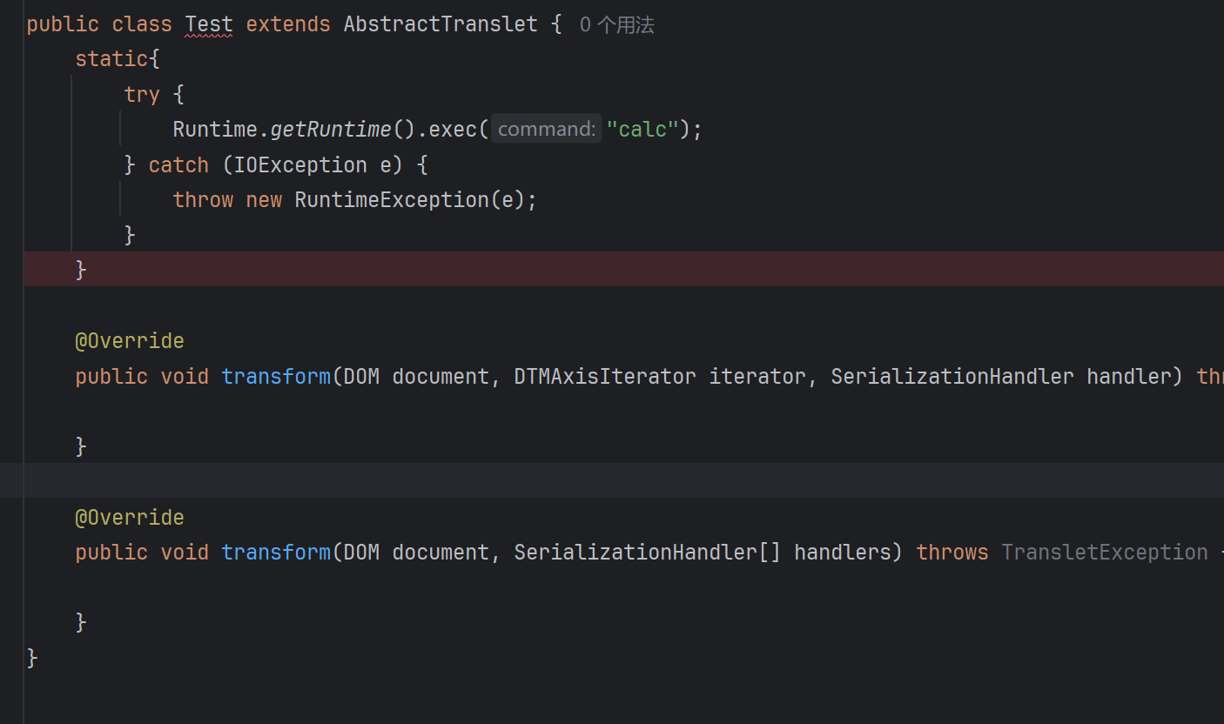Click the second @Override annotation
Screen dimensions: 1224x724
click(129, 518)
